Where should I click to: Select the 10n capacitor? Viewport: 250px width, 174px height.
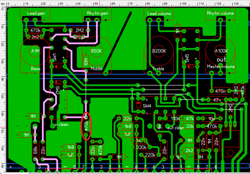point(211,118)
